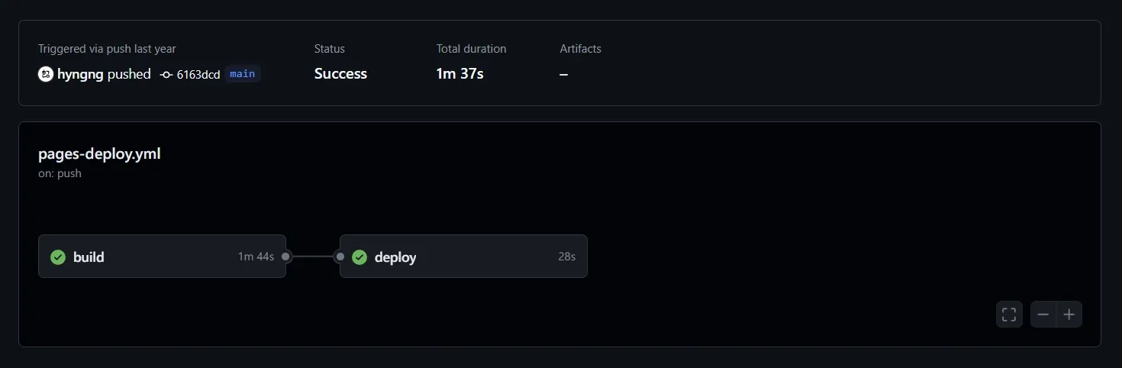The width and height of the screenshot is (1122, 368).
Task: Click the hyngng user avatar icon
Action: click(46, 74)
